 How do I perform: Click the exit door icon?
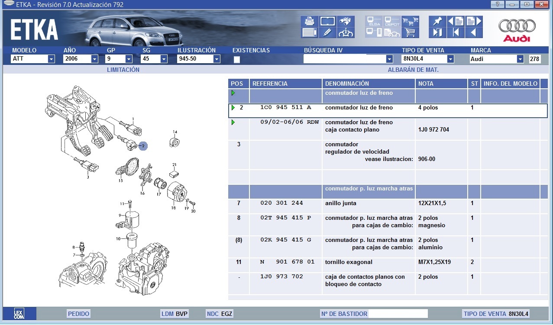(437, 32)
